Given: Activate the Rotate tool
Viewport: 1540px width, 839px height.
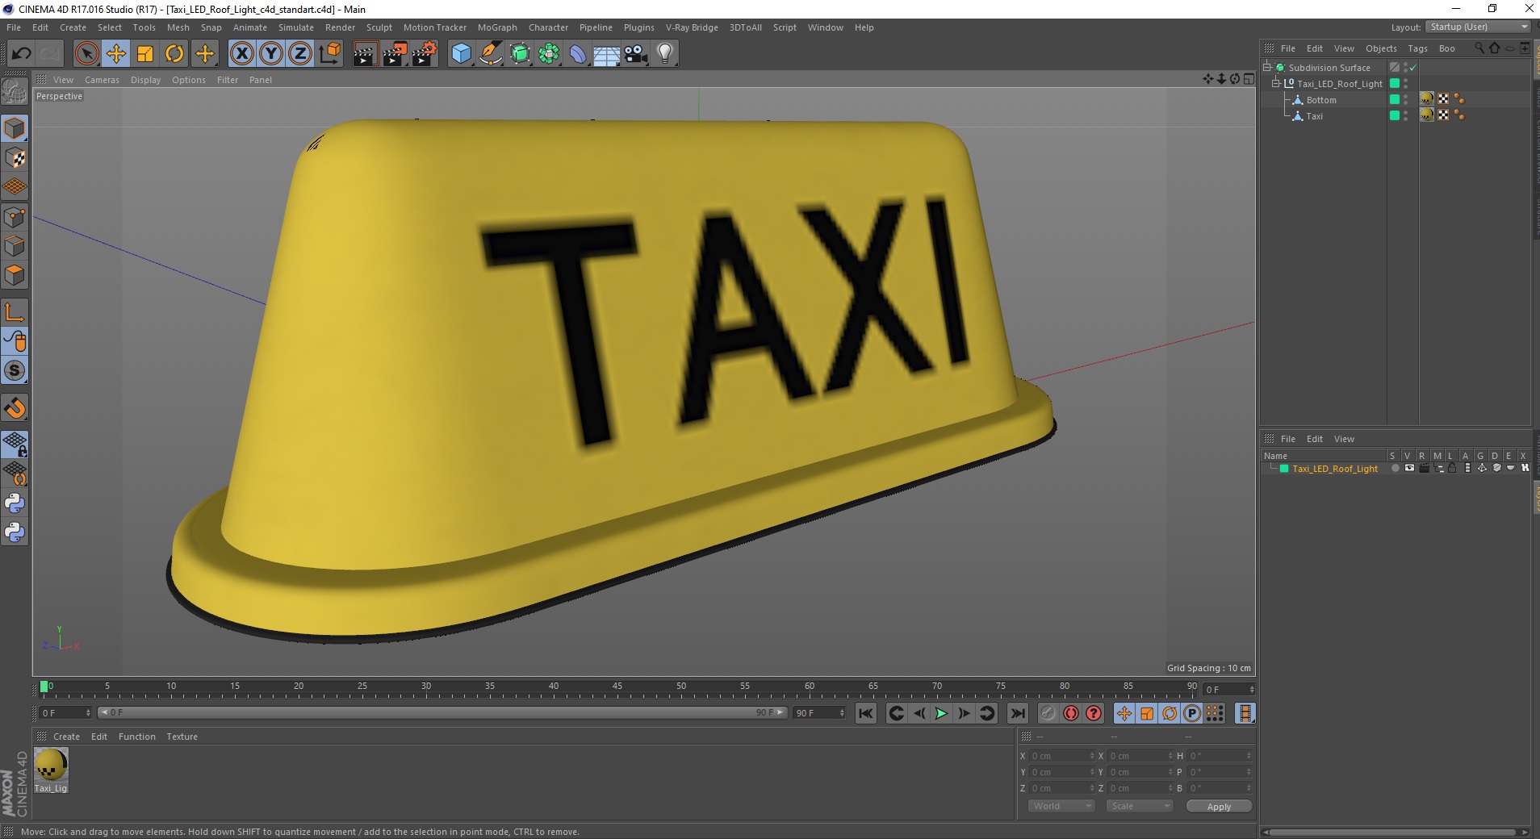Looking at the screenshot, I should click(174, 54).
